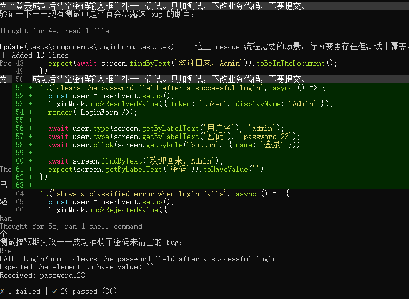Screen dimensions: 409x299
Task: Click render(<LoginForm />) on line 54
Action: [91, 112]
